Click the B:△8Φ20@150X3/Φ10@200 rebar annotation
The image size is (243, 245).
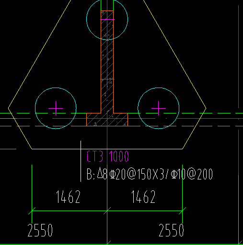[x=150, y=174]
